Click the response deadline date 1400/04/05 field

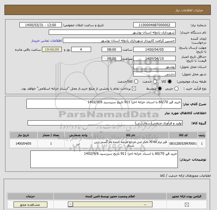coord(154,49)
